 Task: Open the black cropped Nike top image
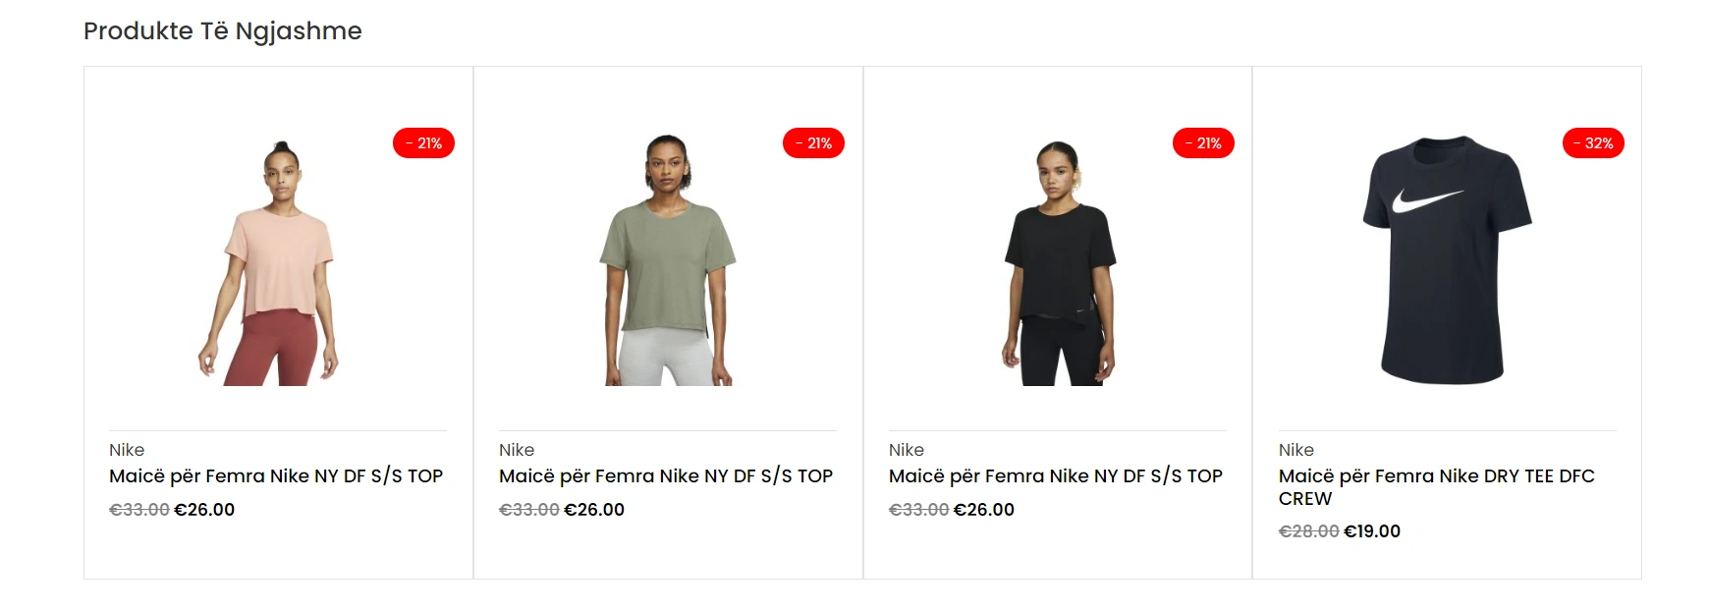[x=1058, y=263]
